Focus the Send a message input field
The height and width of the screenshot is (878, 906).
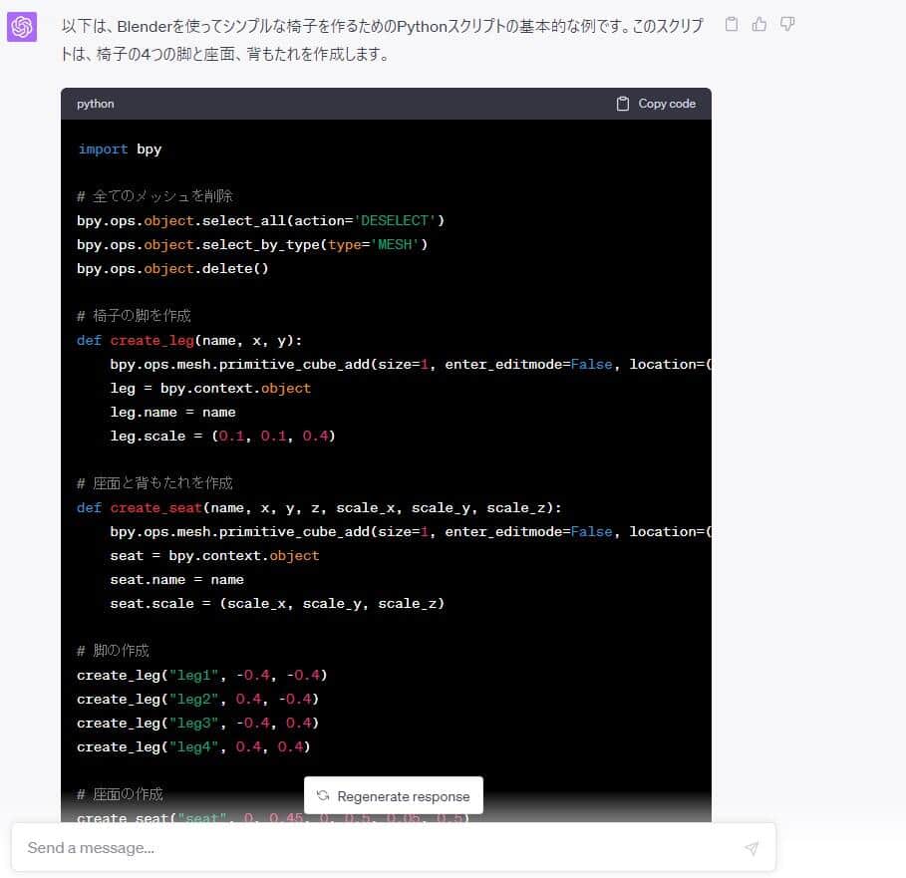[x=379, y=848]
